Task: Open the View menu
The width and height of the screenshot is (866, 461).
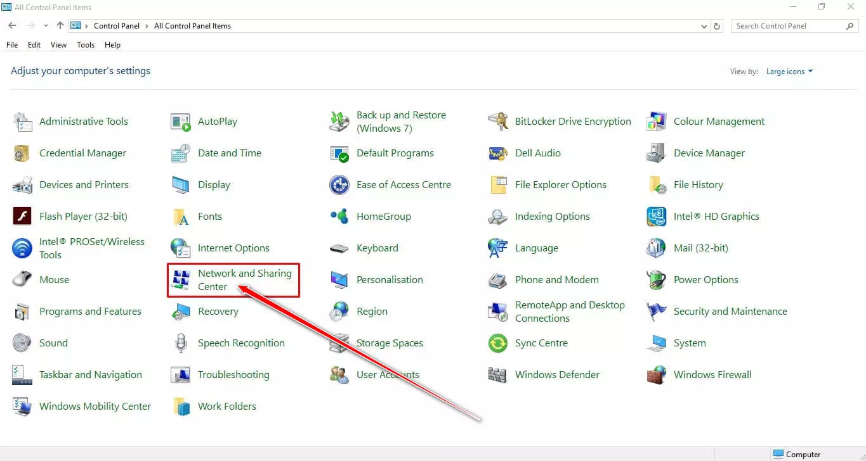Action: coord(58,45)
